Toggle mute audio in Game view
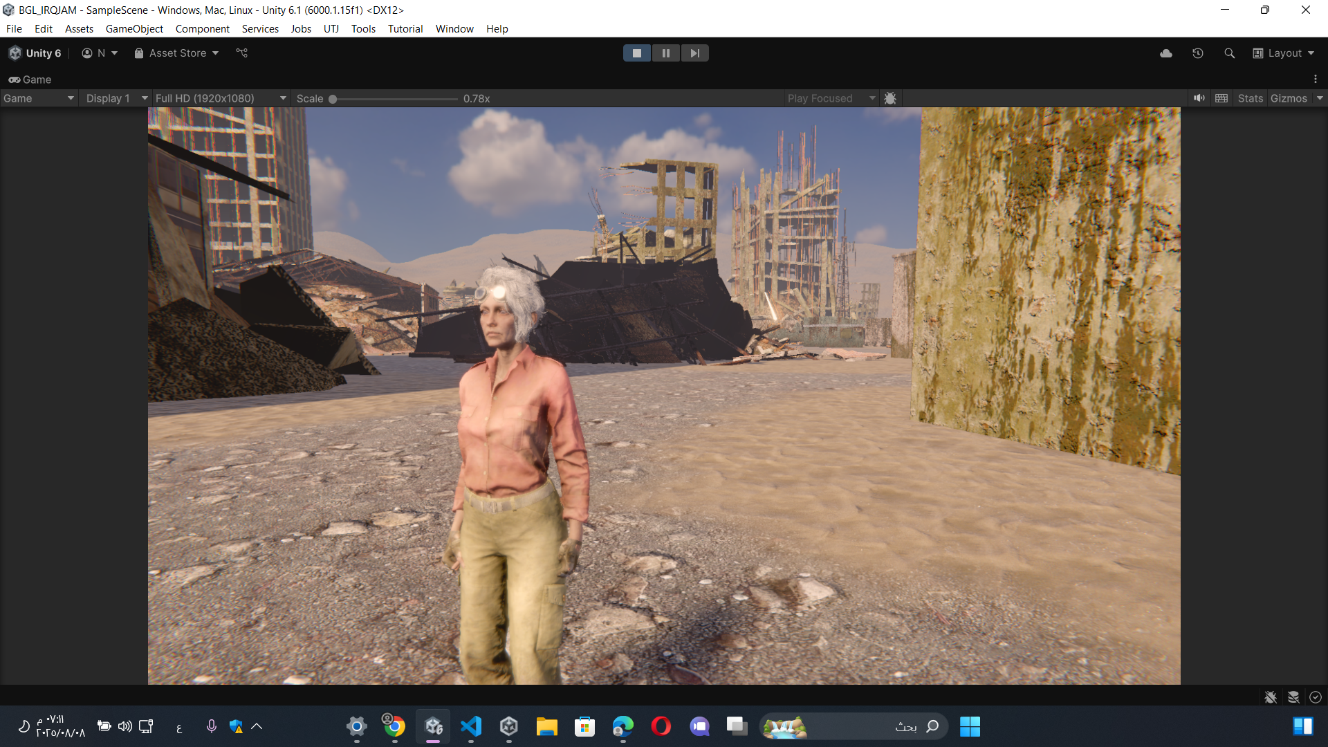The image size is (1328, 747). [x=1199, y=98]
